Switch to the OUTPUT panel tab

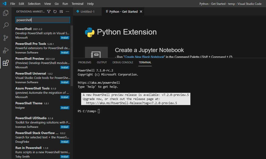pos(102,62)
